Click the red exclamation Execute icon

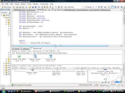(x=85, y=7)
